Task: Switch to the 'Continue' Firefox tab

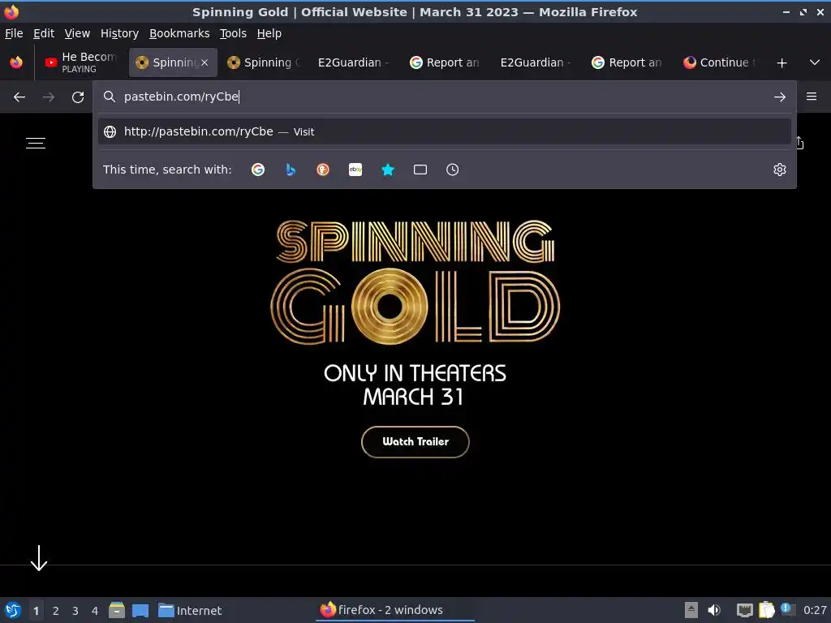Action: pos(719,62)
